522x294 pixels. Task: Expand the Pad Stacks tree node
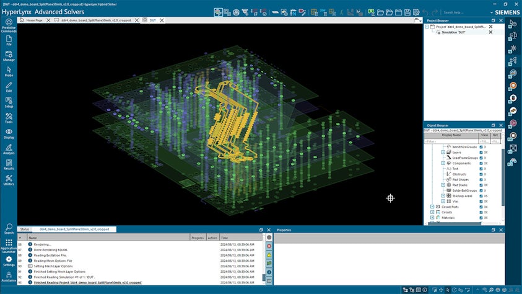coord(443,185)
